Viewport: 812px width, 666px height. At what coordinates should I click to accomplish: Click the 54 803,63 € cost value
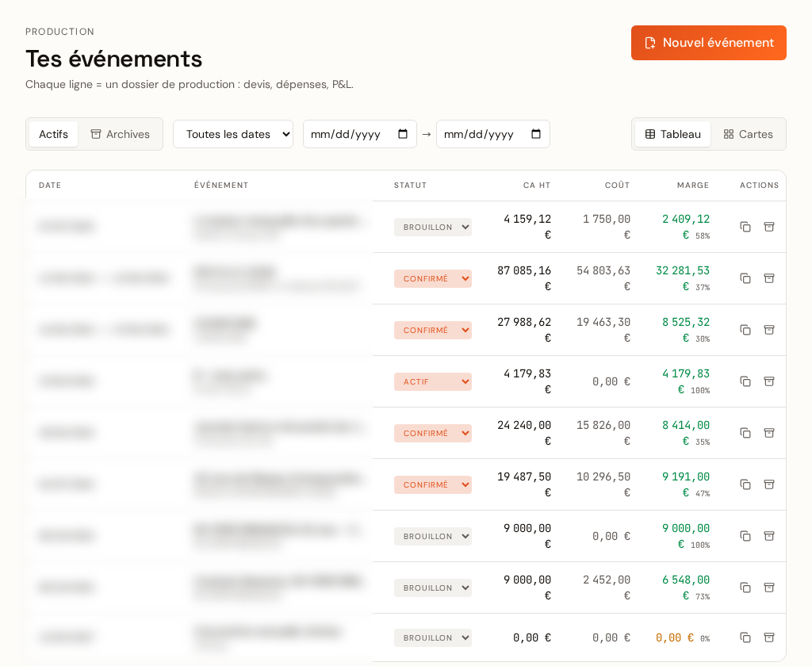(603, 278)
